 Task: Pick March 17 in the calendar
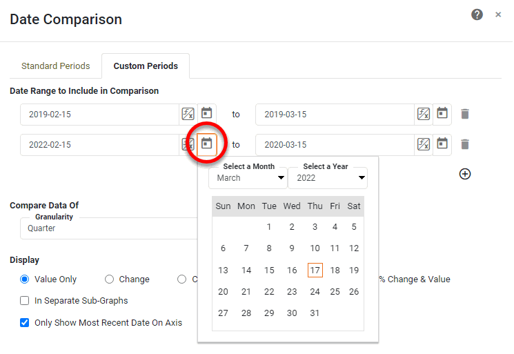pyautogui.click(x=315, y=271)
